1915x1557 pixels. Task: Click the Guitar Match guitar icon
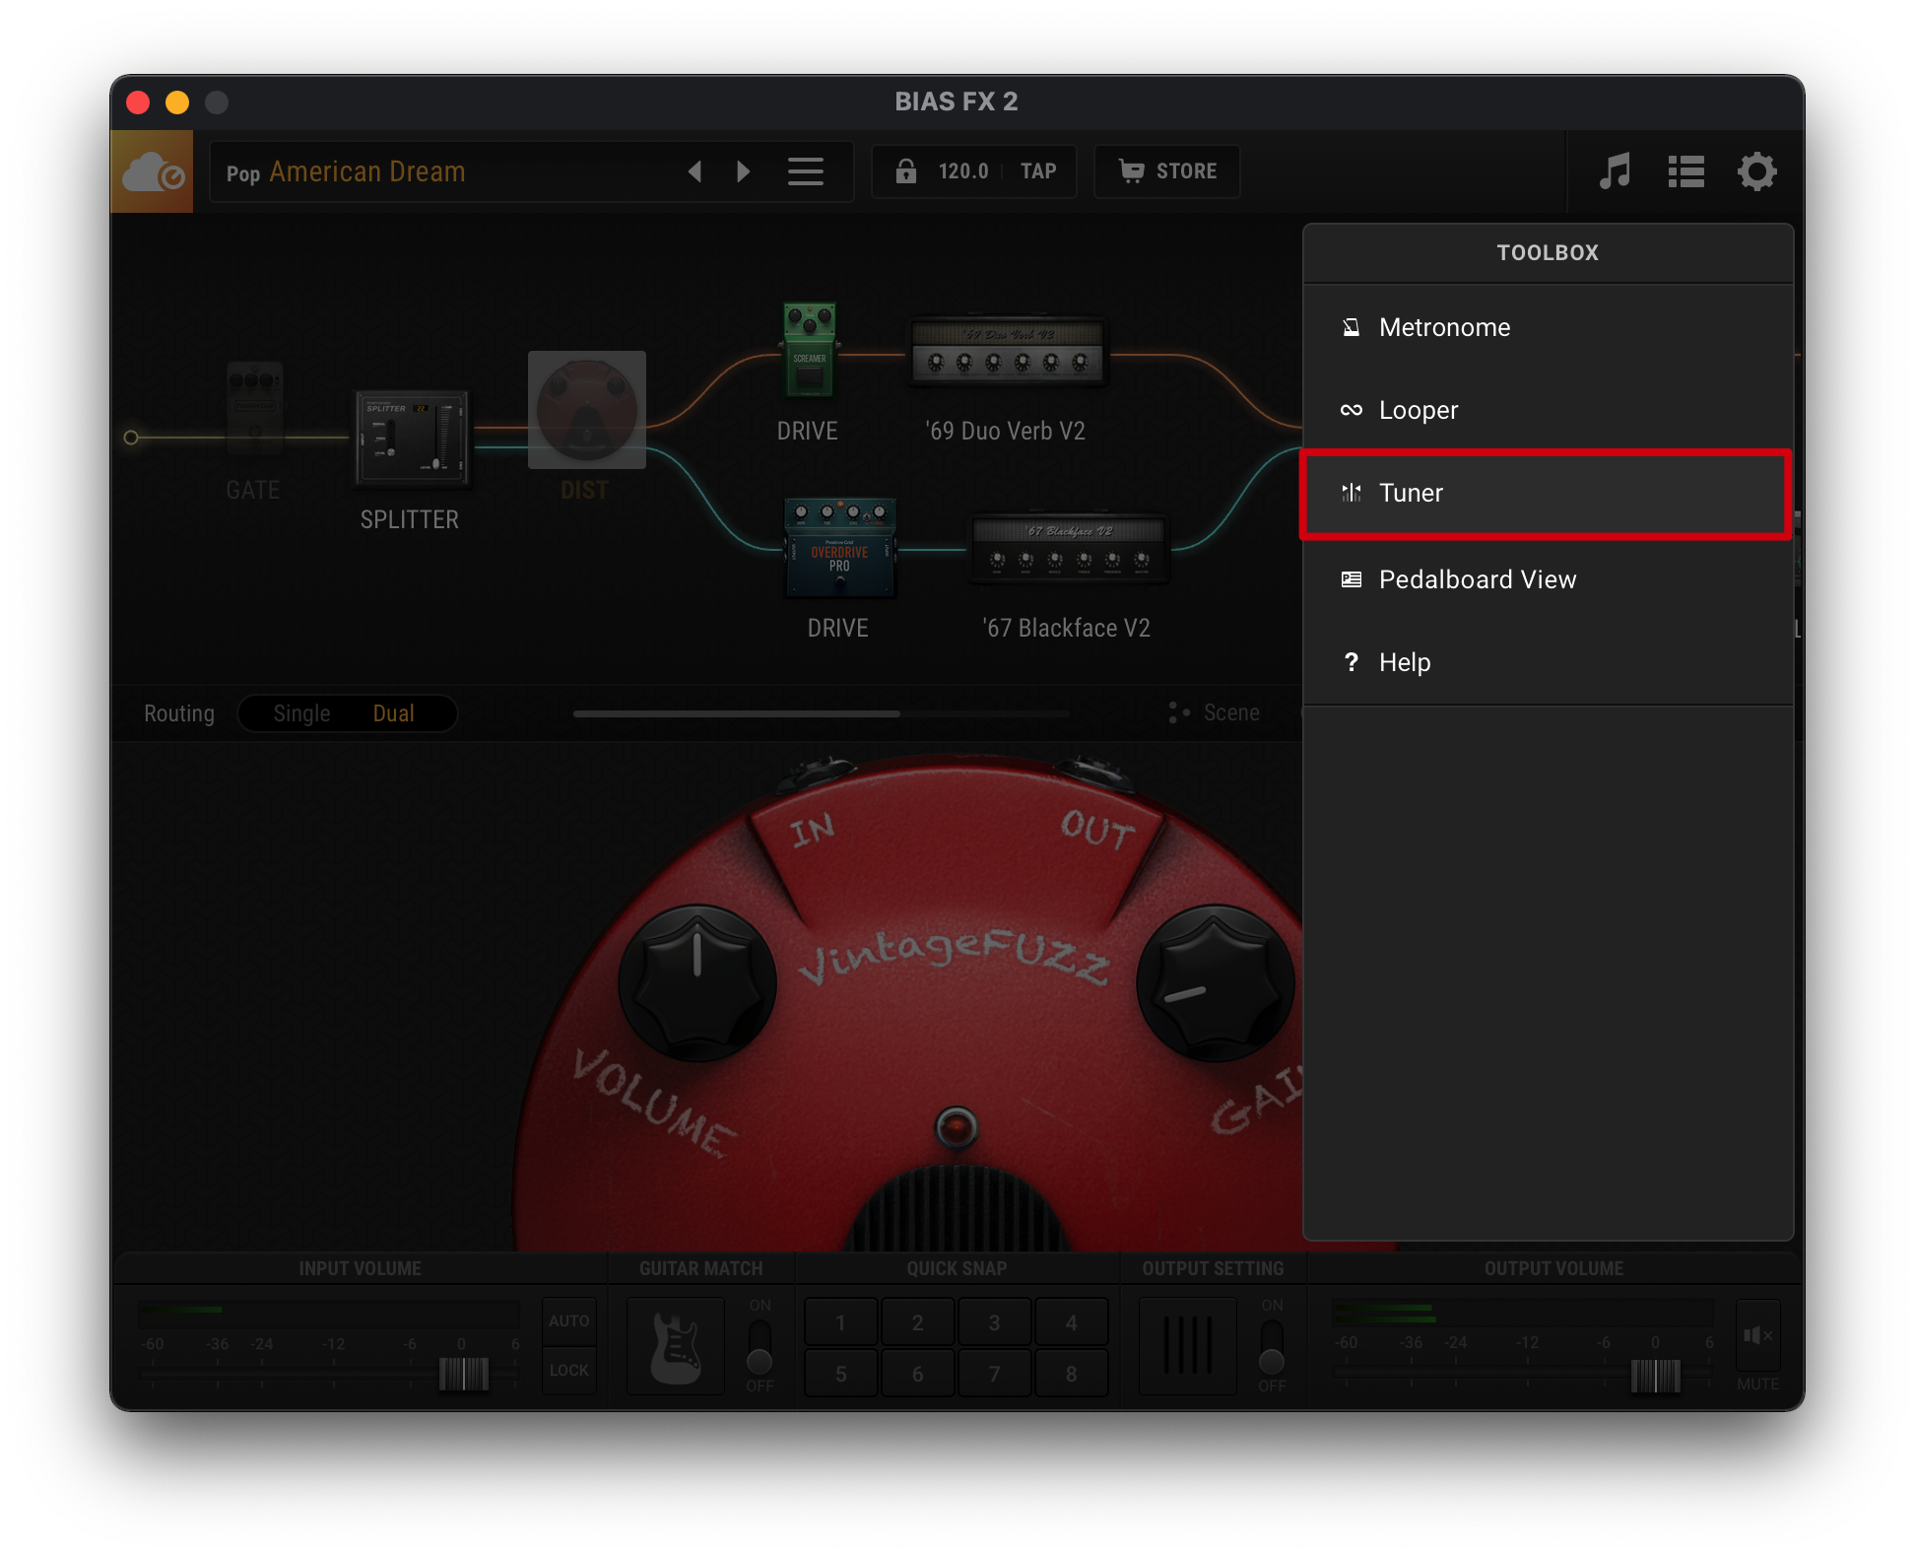coord(676,1346)
